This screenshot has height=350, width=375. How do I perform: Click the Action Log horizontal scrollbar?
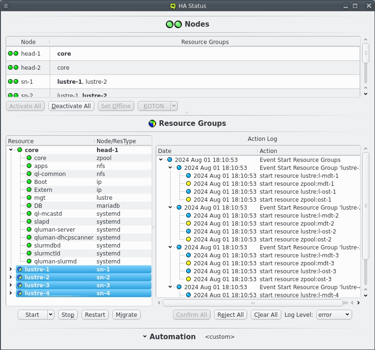click(x=253, y=303)
